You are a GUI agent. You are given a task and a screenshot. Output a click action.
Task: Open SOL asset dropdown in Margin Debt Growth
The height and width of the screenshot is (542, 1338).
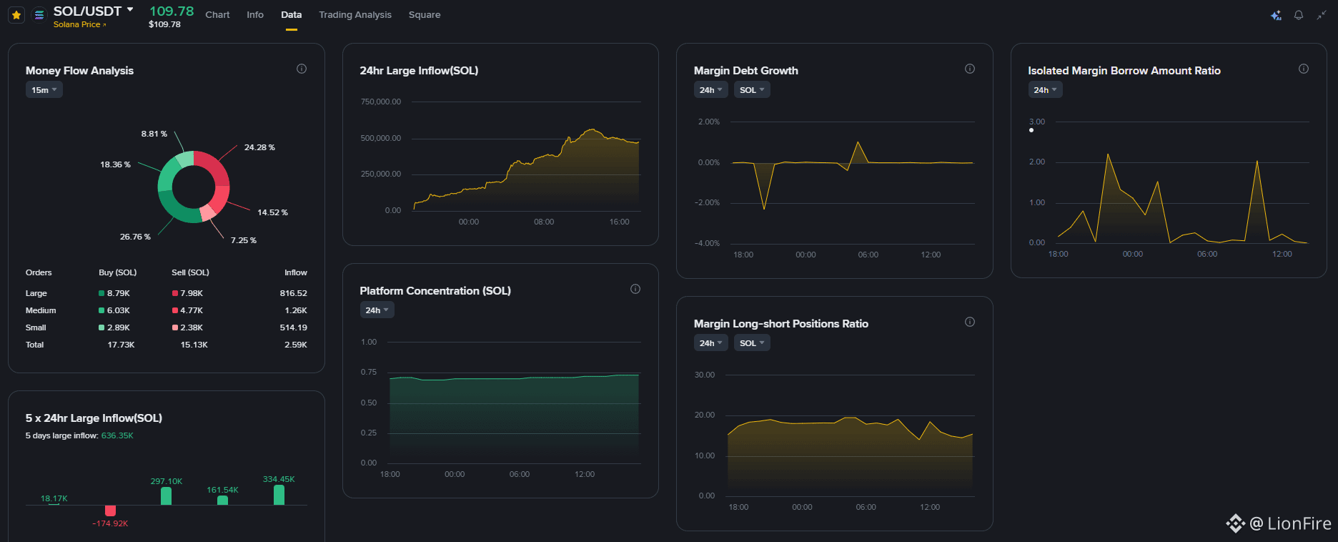(752, 89)
